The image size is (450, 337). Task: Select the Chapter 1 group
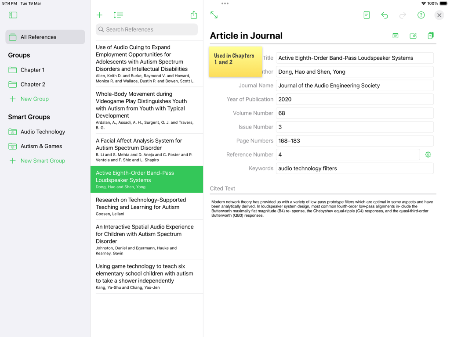pyautogui.click(x=32, y=70)
